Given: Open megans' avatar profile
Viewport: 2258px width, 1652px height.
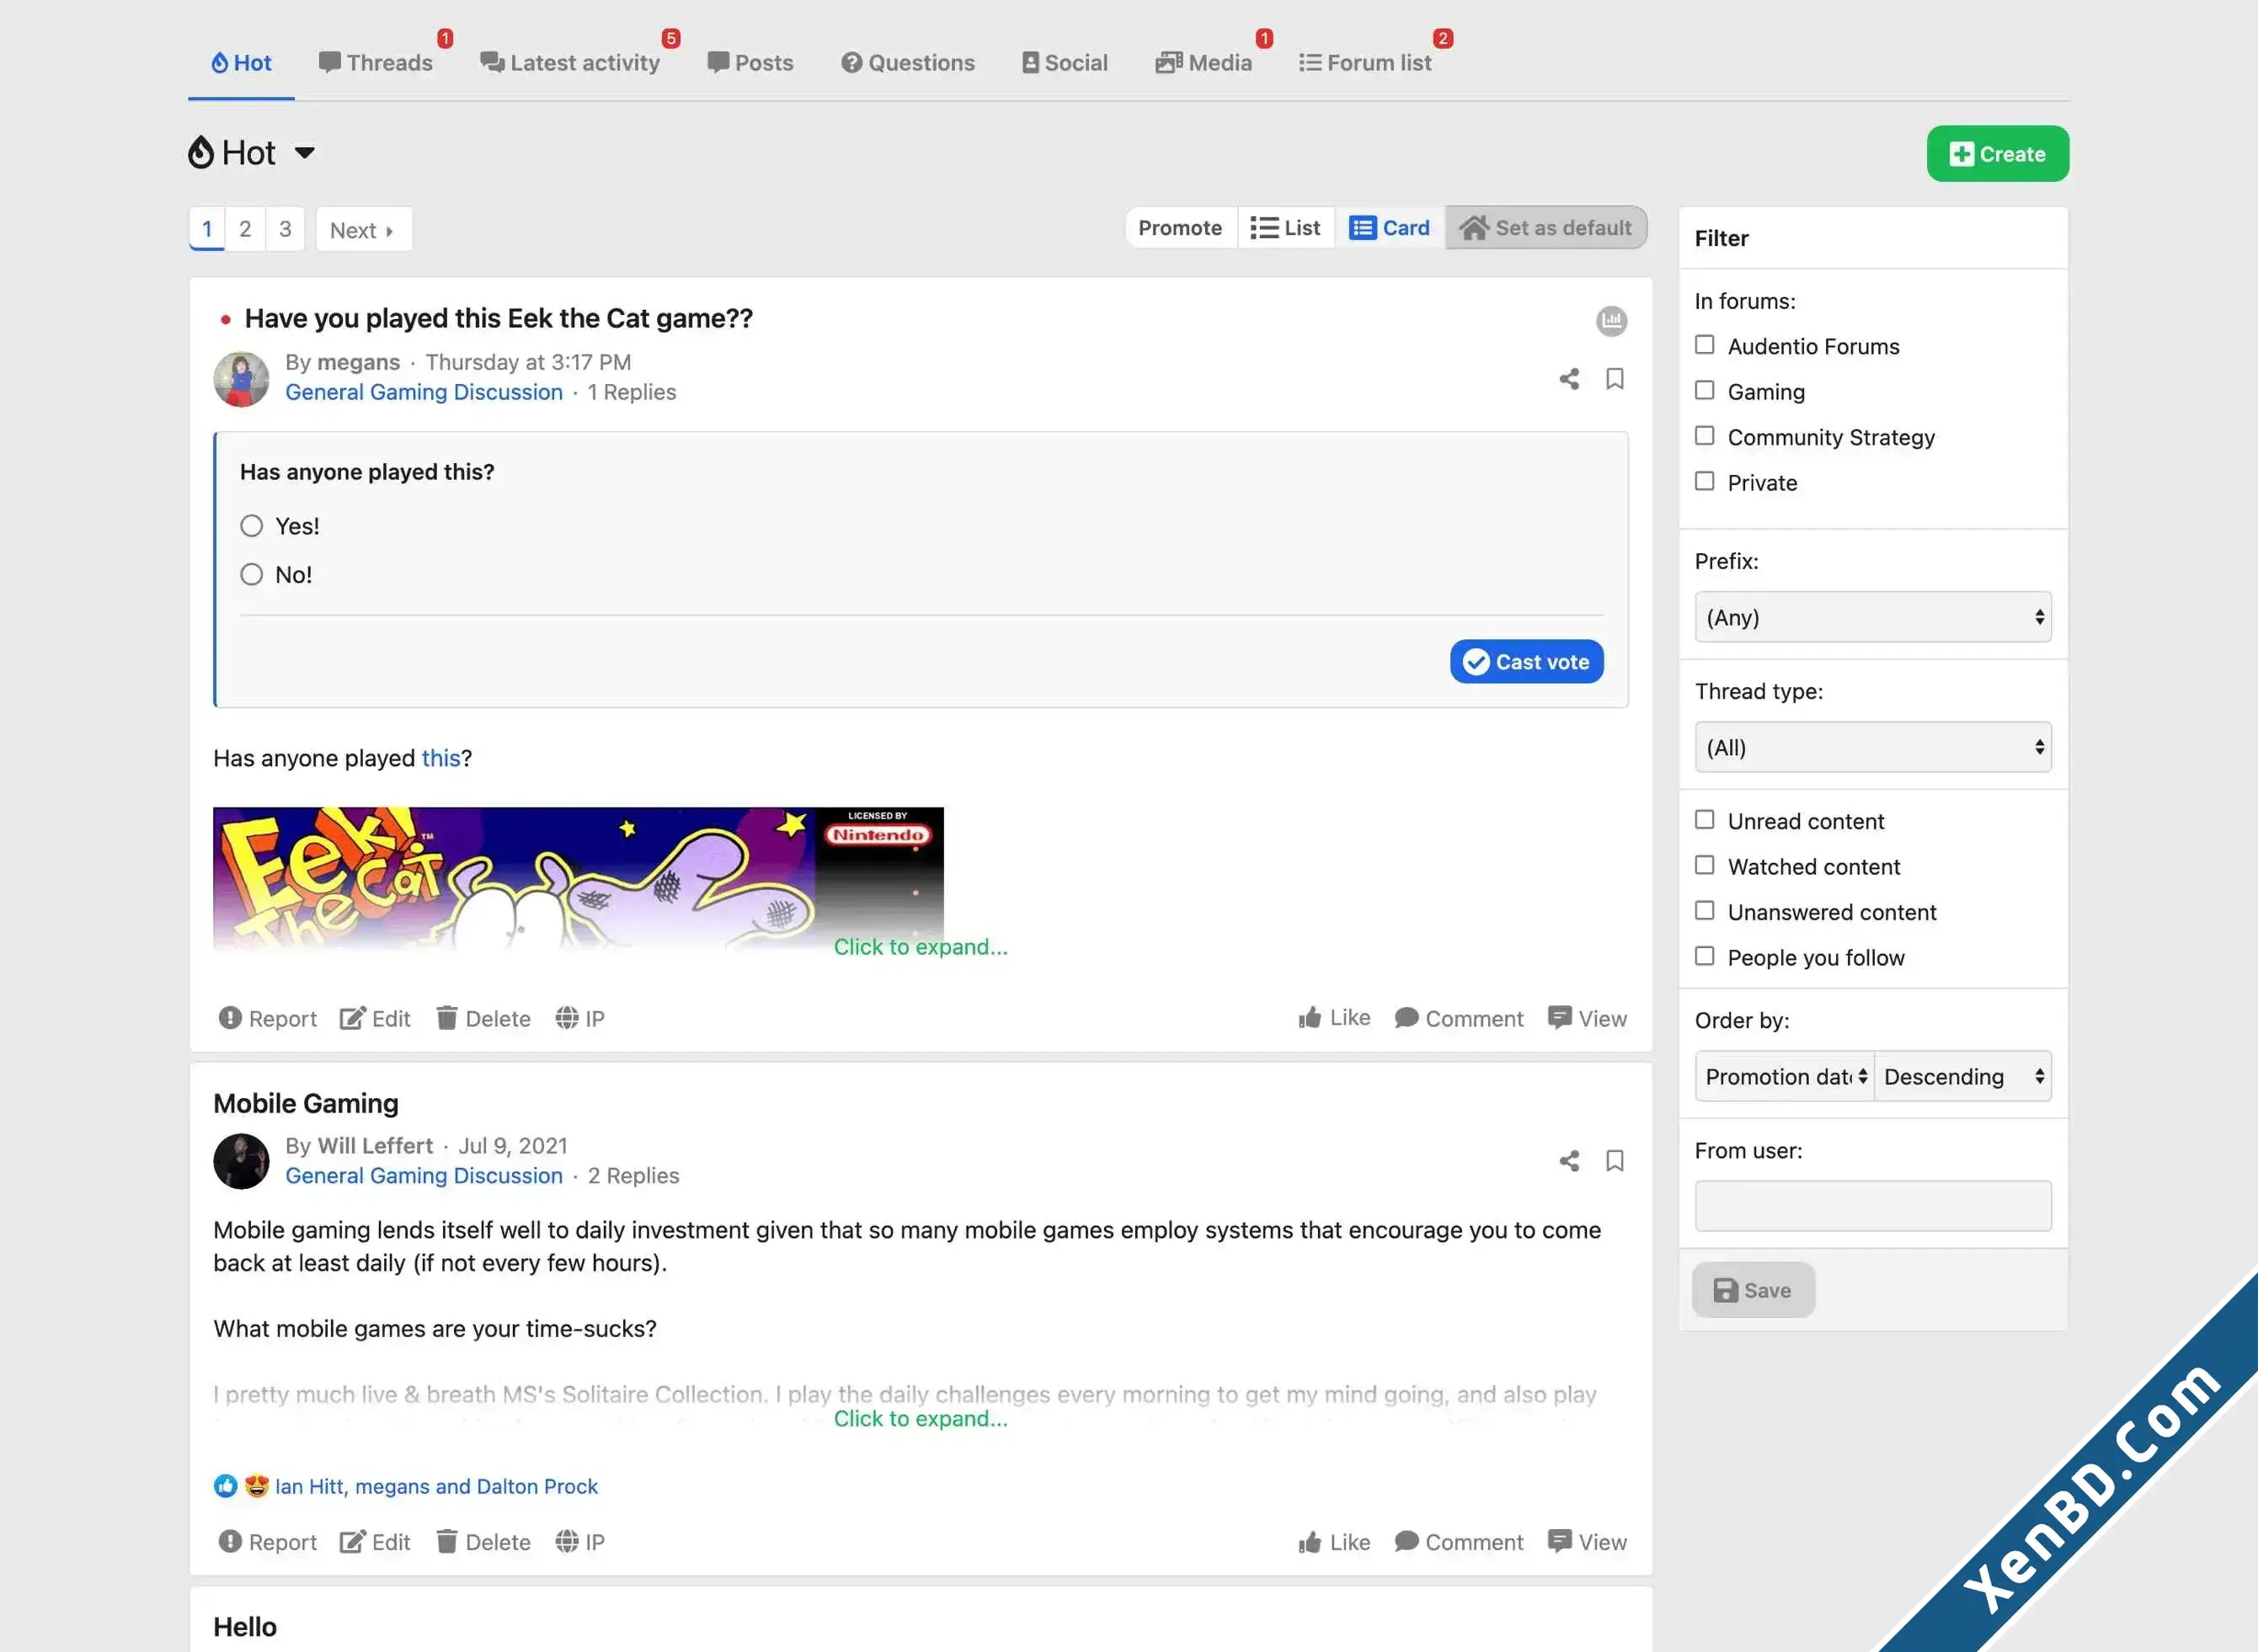Looking at the screenshot, I should pyautogui.click(x=241, y=379).
